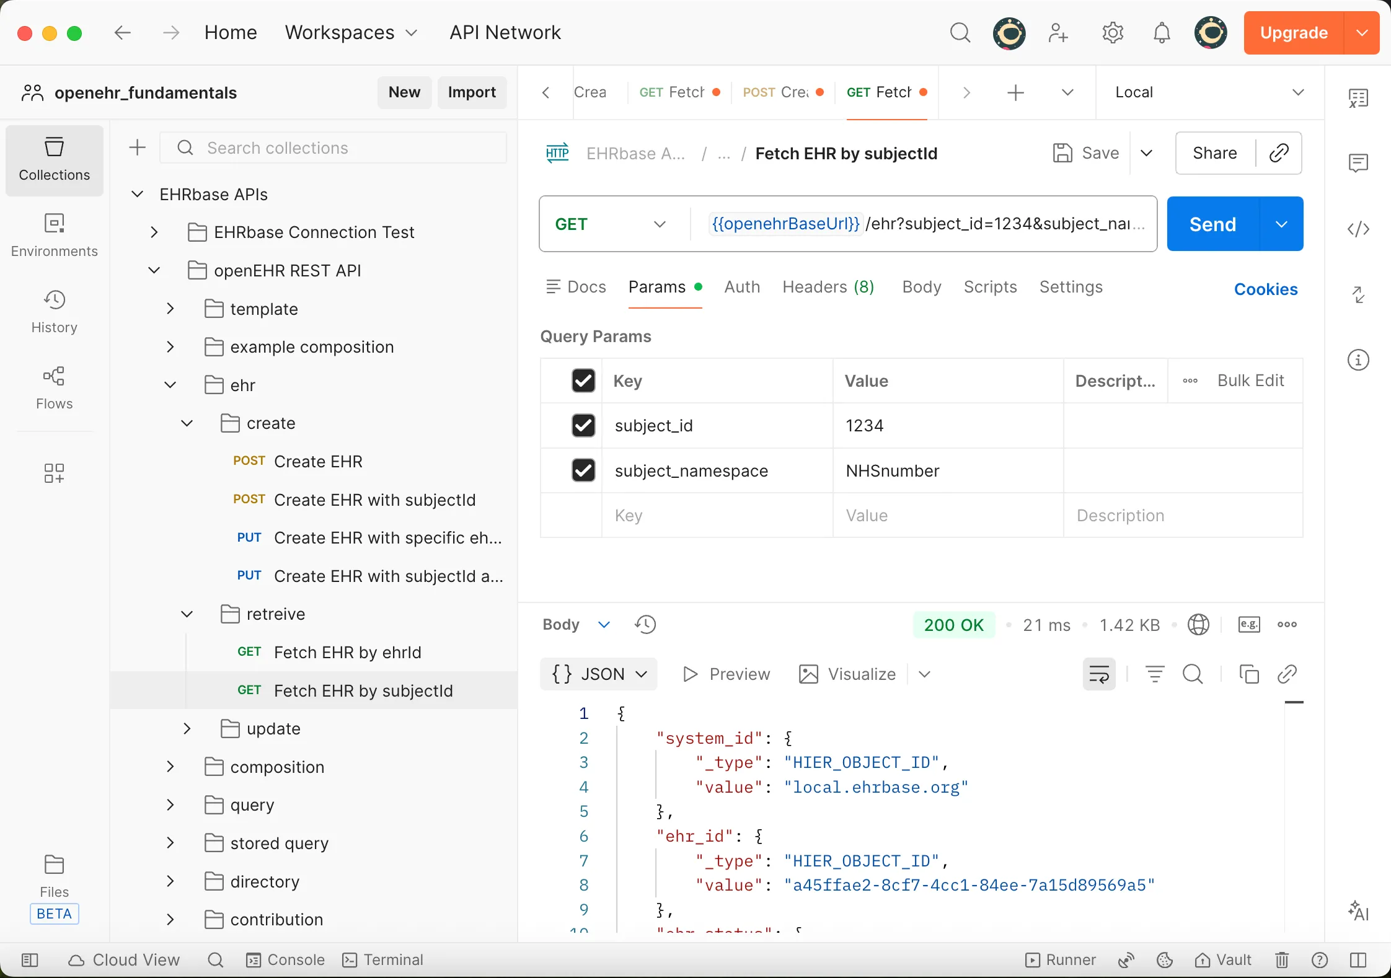Uncheck the subject_id query parameter

click(582, 425)
